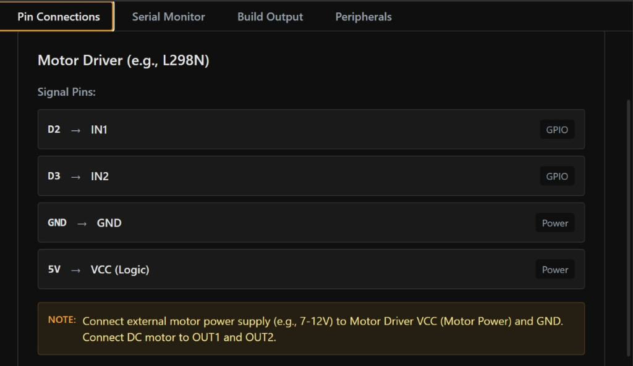
Task: Click the IN1 signal name
Action: 99,130
